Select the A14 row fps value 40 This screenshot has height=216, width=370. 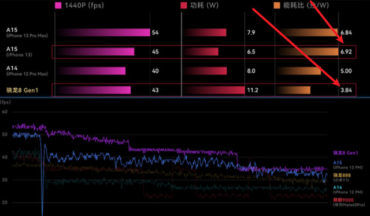point(156,71)
